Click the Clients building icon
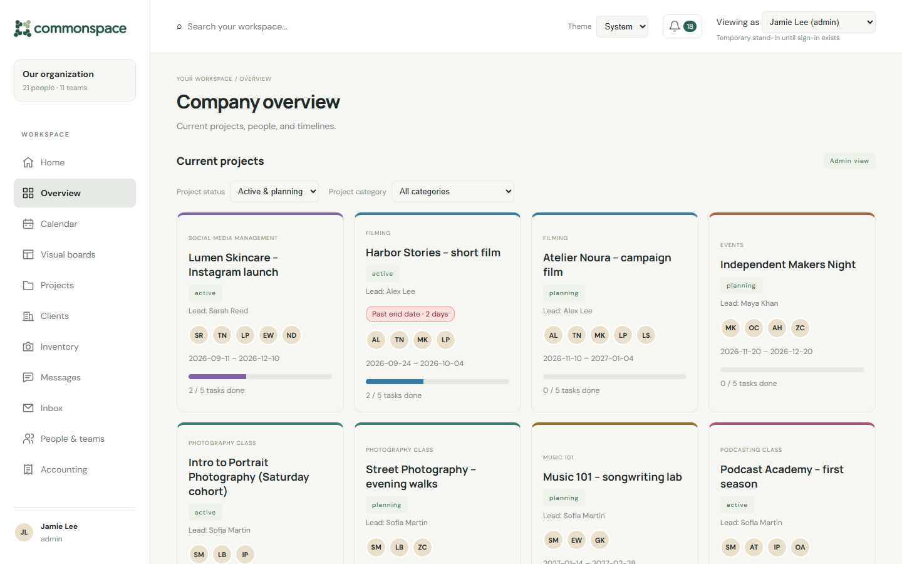The height and width of the screenshot is (564, 902). coord(28,316)
